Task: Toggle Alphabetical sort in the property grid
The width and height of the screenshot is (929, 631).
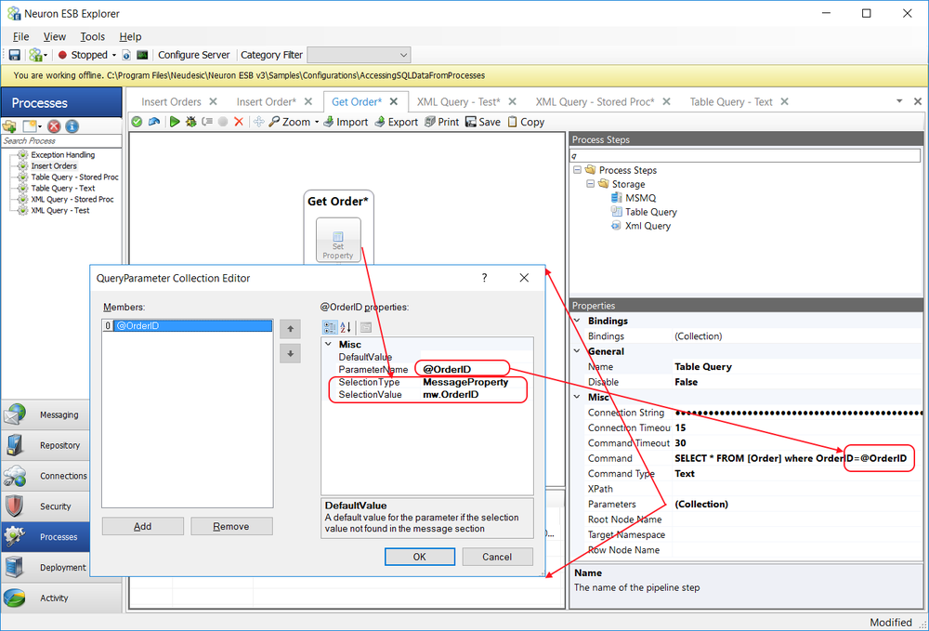Action: click(346, 327)
